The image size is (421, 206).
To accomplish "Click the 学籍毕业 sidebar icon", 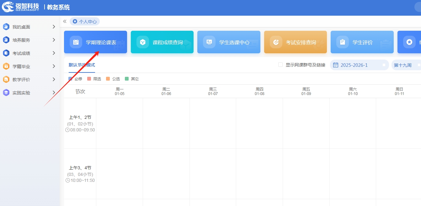I will coord(6,66).
